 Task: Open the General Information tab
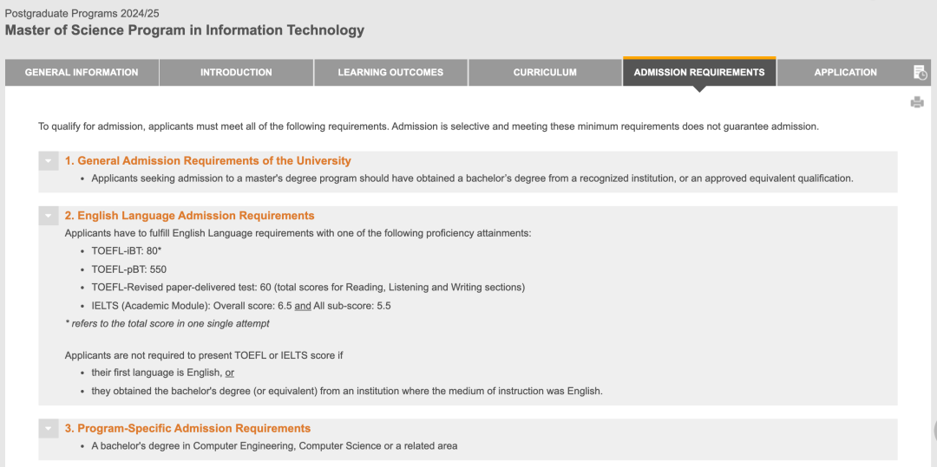(x=82, y=73)
